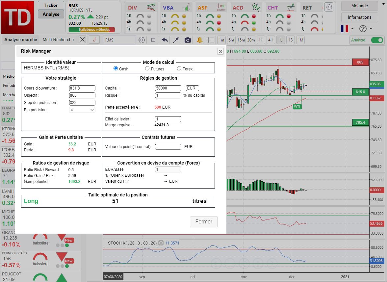Viewport: 387px width, 282px height.
Task: Click the Effet de levier field
Action: pyautogui.click(x=168, y=119)
